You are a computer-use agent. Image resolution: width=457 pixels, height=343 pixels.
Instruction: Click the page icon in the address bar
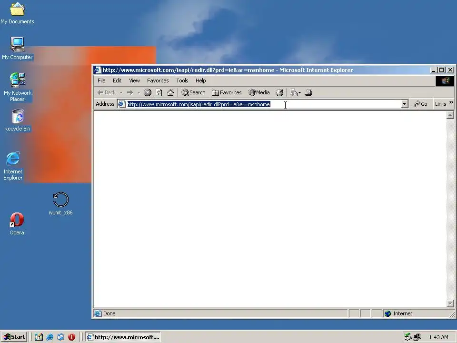(122, 104)
